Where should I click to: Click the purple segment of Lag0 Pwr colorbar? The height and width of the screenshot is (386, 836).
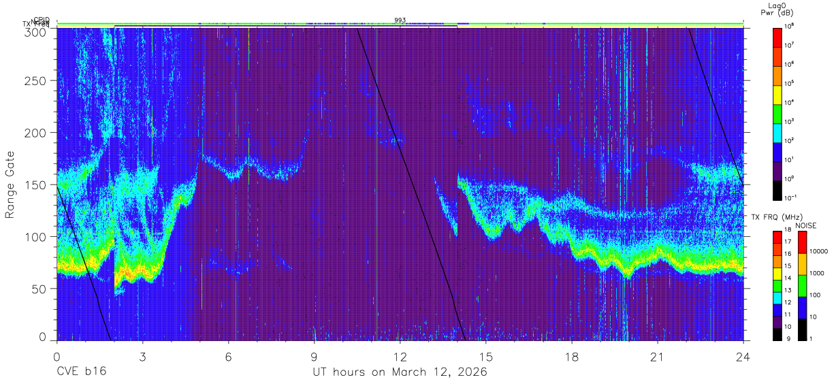pos(777,170)
